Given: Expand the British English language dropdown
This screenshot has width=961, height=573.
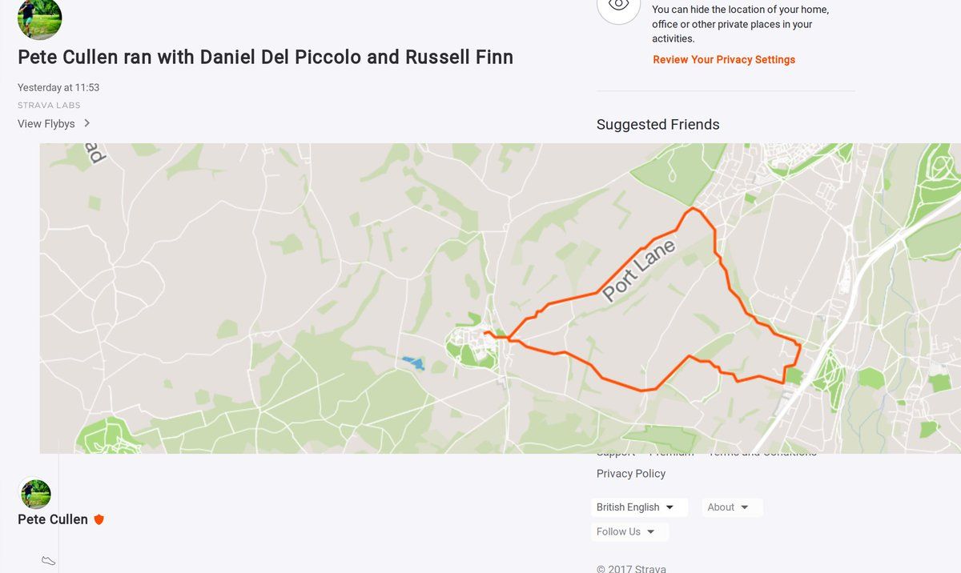Looking at the screenshot, I should (636, 507).
